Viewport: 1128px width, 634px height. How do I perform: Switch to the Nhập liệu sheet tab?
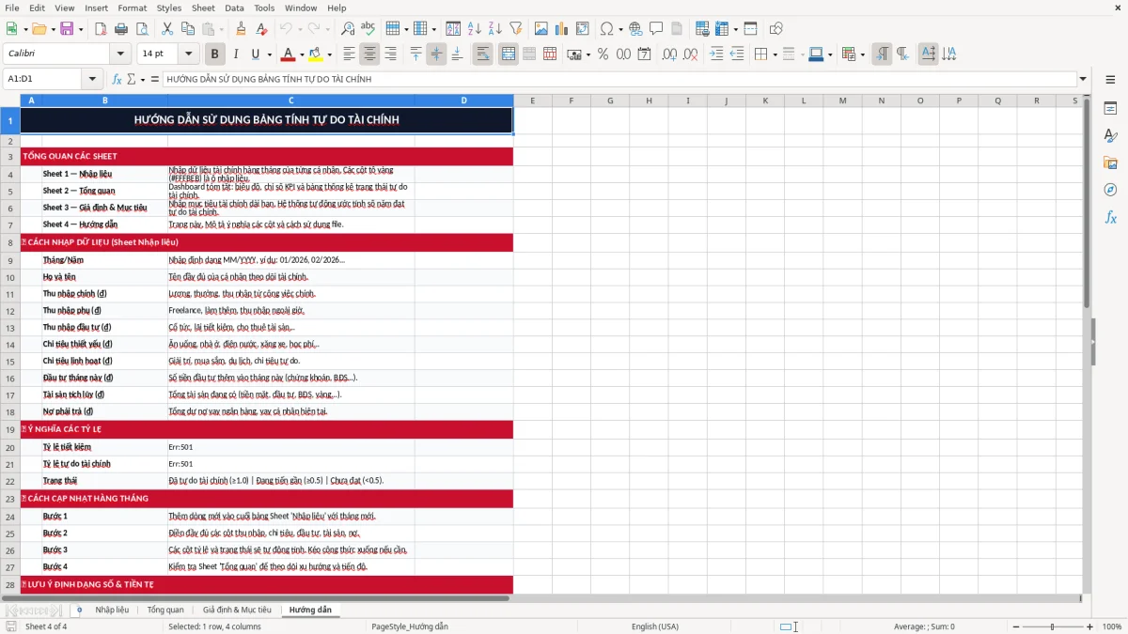click(112, 610)
